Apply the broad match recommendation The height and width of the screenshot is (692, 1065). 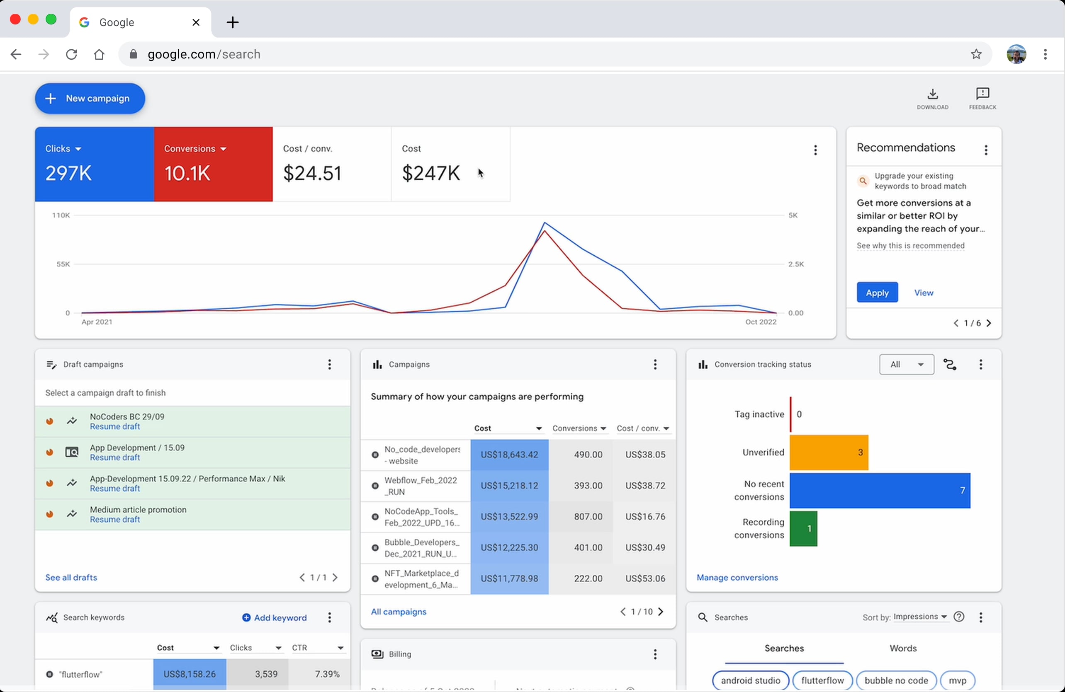coord(877,293)
